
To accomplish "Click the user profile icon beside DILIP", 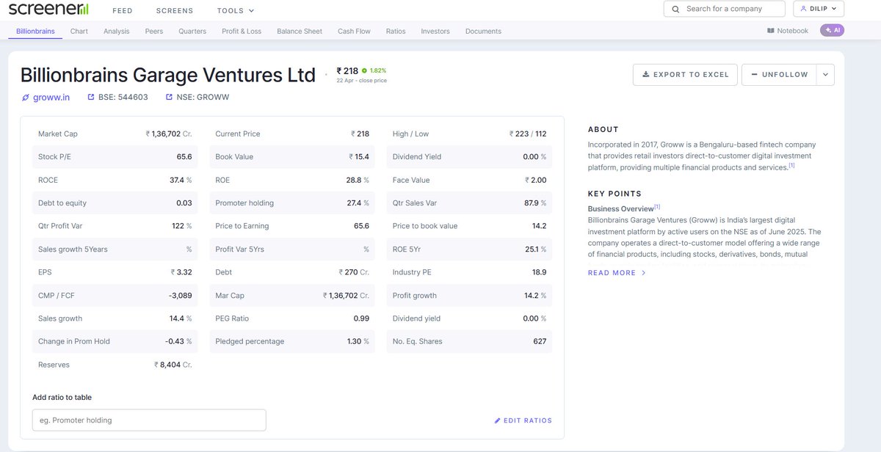I will click(x=804, y=9).
